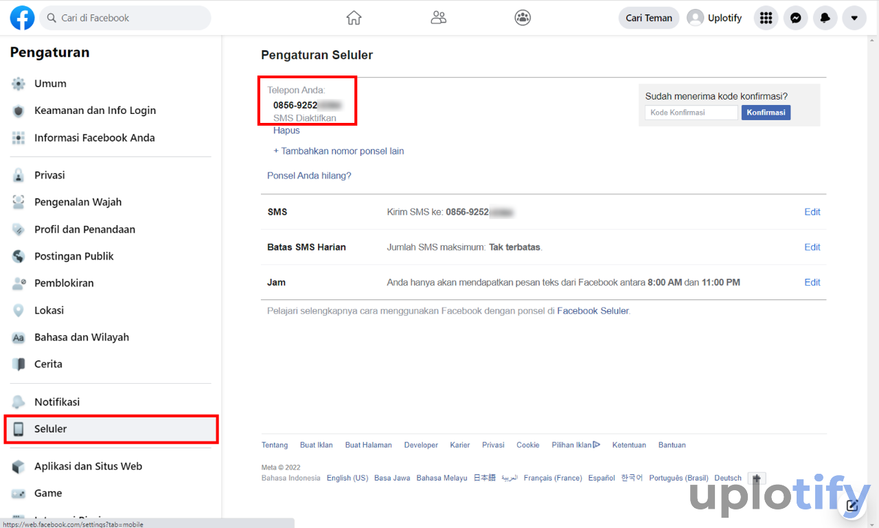Edit the Jam time setting

[x=812, y=282]
